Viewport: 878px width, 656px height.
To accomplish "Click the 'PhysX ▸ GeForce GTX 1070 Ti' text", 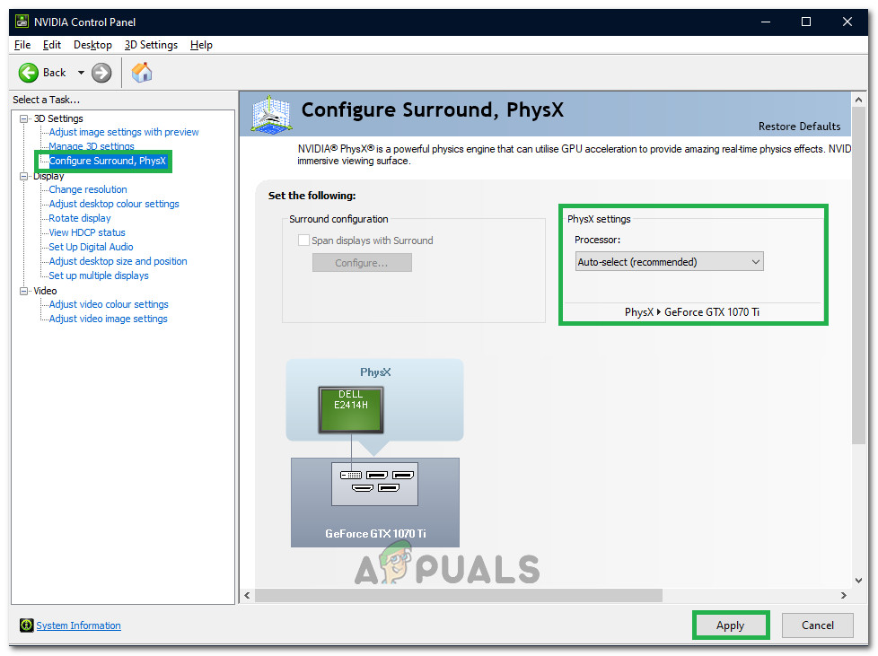I will tap(692, 312).
